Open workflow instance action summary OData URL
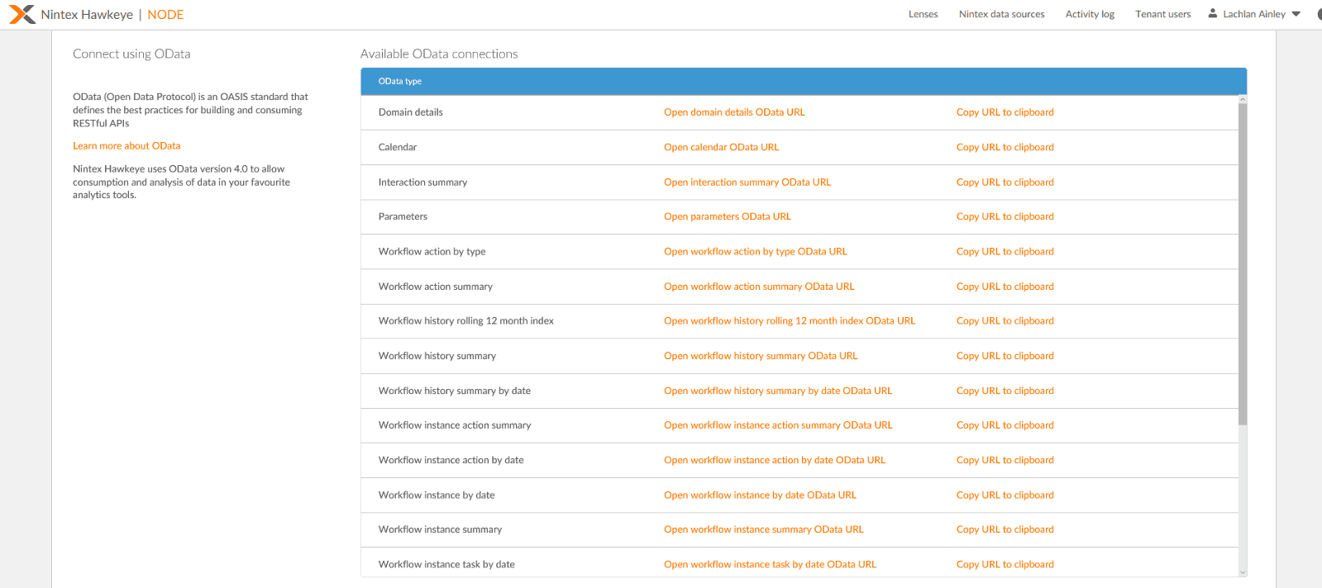The width and height of the screenshot is (1322, 588). [778, 425]
